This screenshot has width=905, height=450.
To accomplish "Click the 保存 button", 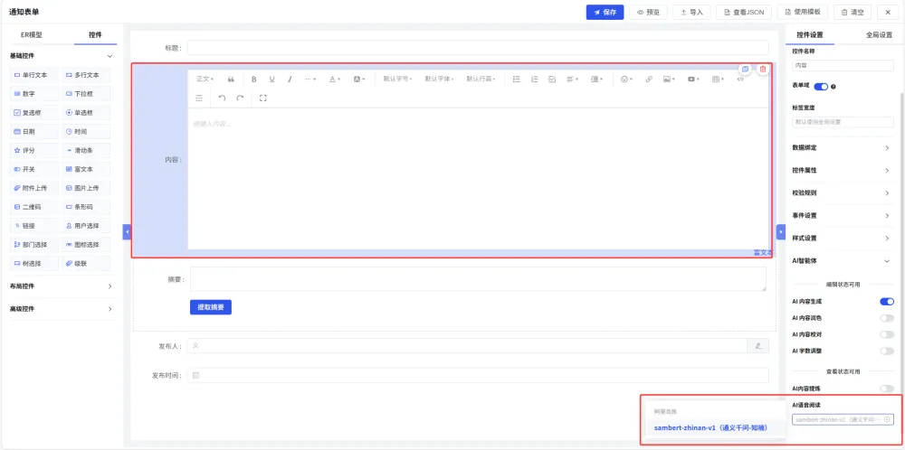I will (605, 12).
